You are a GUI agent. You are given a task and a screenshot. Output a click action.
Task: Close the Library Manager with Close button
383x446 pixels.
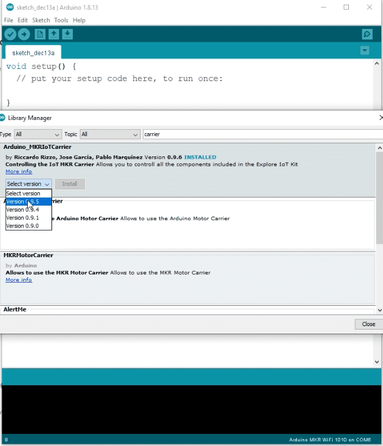[x=369, y=324]
